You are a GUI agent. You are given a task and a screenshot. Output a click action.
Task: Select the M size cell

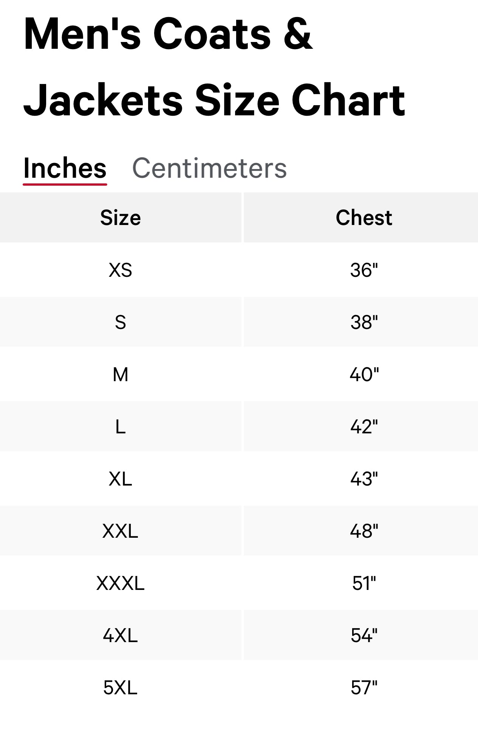click(x=120, y=374)
